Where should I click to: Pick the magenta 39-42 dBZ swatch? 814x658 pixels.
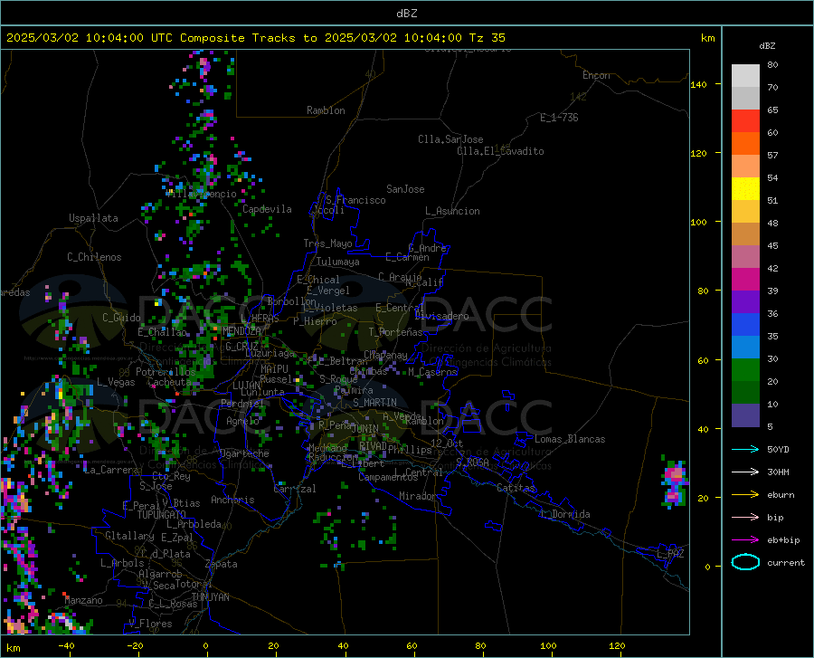(745, 280)
